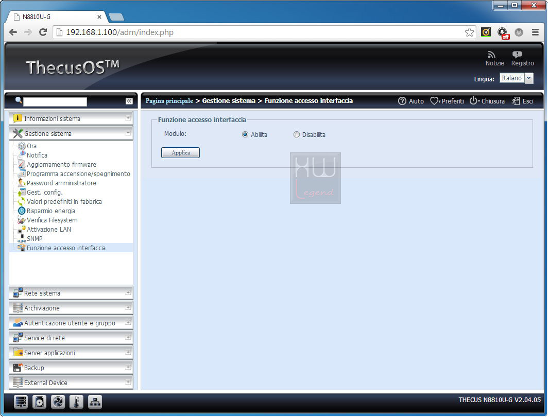The width and height of the screenshot is (548, 417).
Task: Bookmark the page with the star icon
Action: click(x=469, y=32)
